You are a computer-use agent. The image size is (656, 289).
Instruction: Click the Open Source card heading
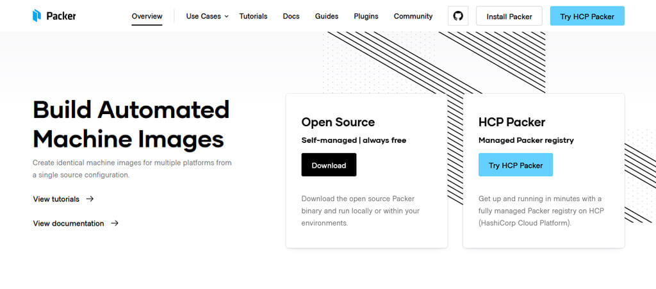click(x=338, y=122)
